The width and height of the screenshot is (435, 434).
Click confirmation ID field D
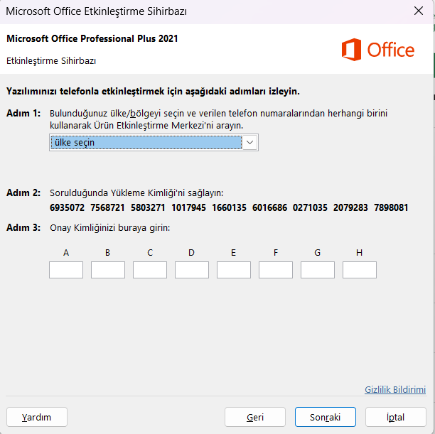192,270
